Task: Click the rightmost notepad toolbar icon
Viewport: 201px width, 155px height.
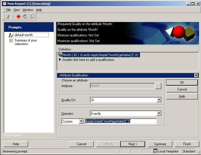Action: coord(33,17)
